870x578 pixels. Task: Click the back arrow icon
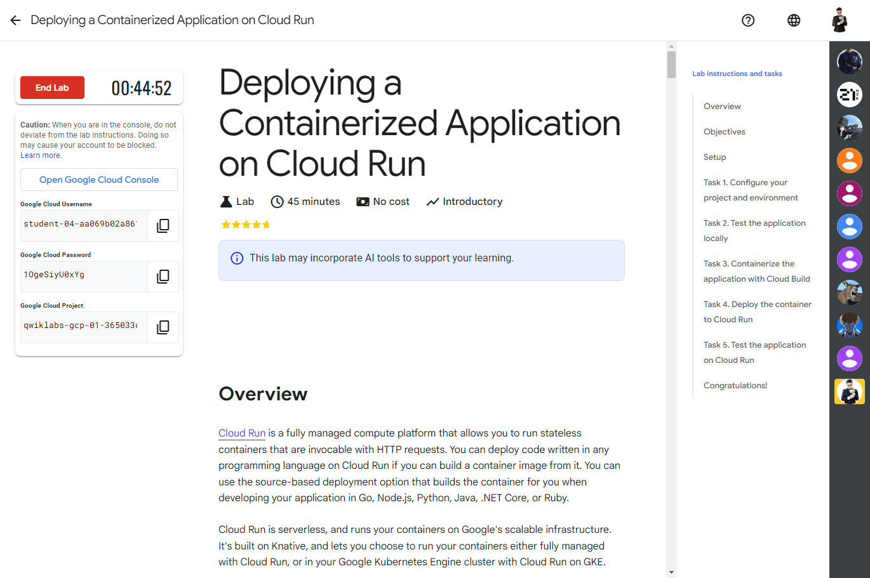(x=16, y=20)
